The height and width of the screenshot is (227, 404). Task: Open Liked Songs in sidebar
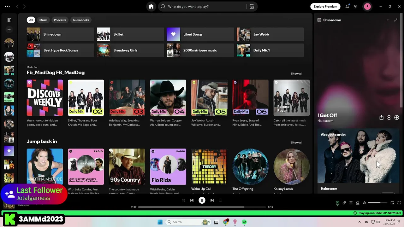point(9,151)
